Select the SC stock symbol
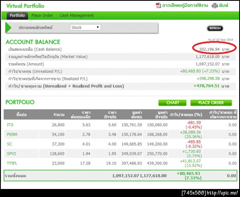The height and width of the screenshot is (197, 240). pyautogui.click(x=9, y=144)
